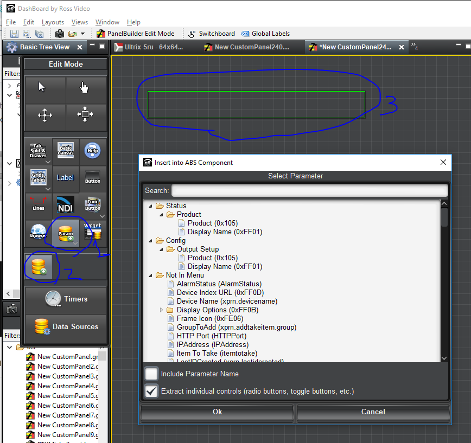
Task: Click Ok in Insert dialog
Action: tap(217, 412)
